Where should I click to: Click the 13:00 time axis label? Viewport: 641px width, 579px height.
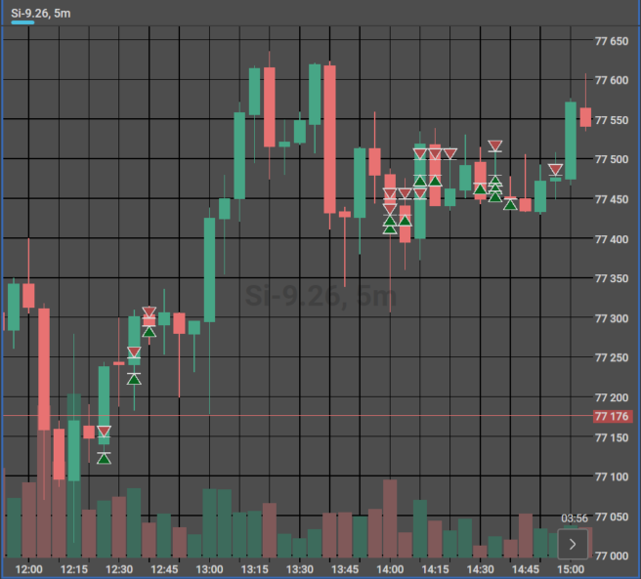click(x=209, y=569)
